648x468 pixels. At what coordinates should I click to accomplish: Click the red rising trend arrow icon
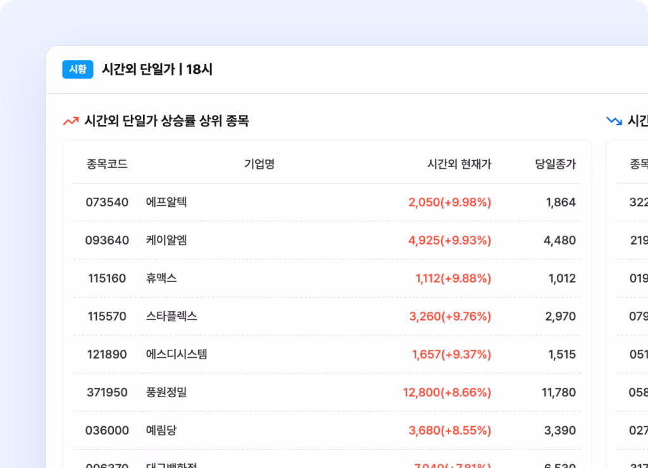pyautogui.click(x=71, y=121)
